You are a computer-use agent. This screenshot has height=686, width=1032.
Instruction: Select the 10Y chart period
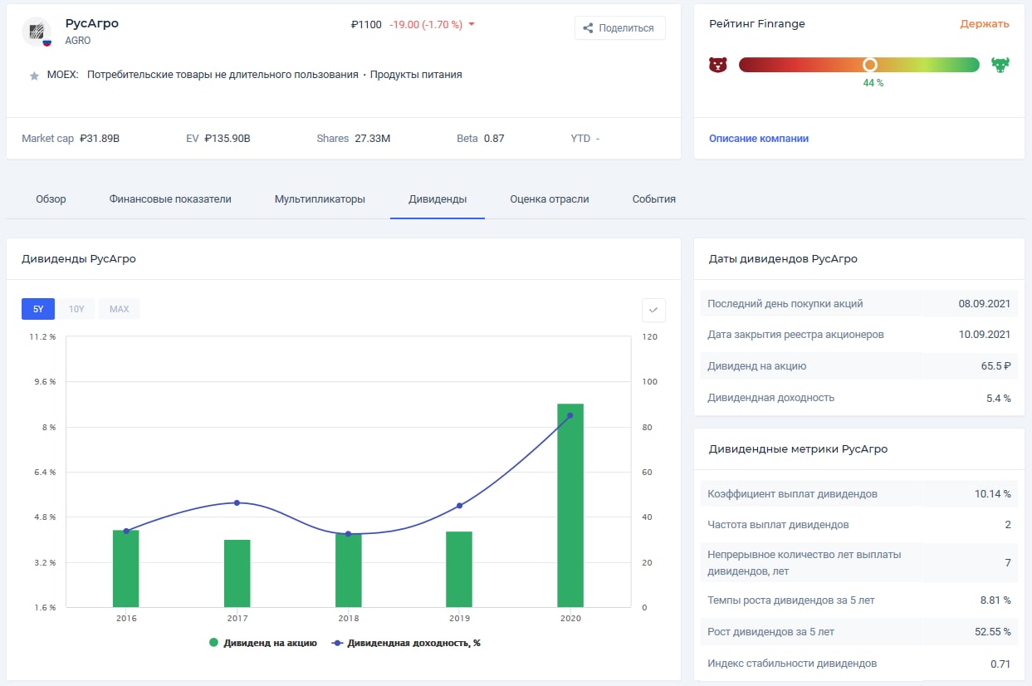click(76, 309)
